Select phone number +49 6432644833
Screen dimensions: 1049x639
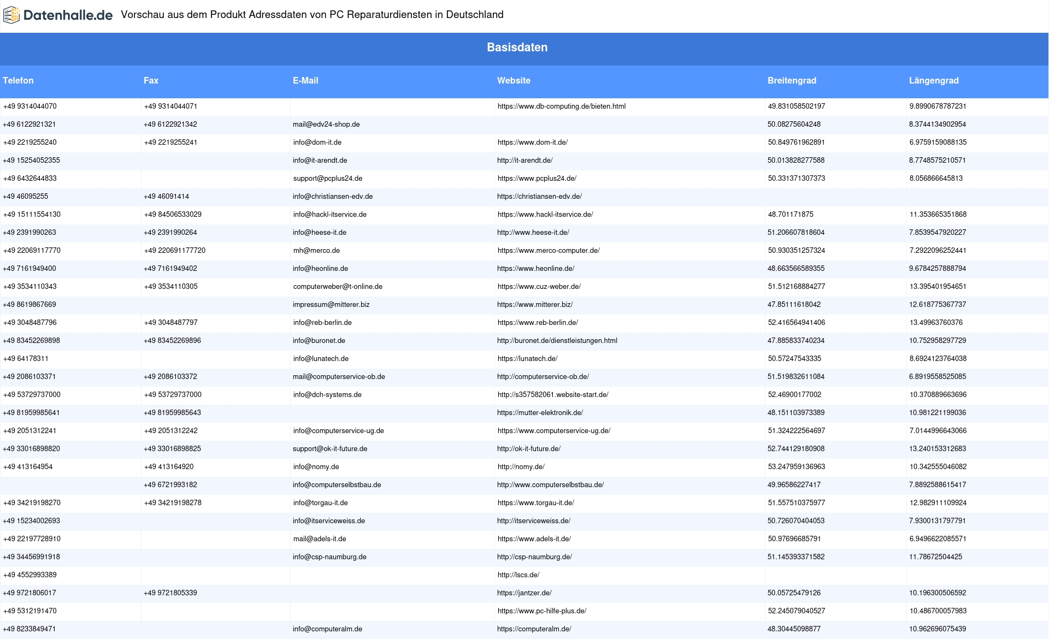[30, 179]
